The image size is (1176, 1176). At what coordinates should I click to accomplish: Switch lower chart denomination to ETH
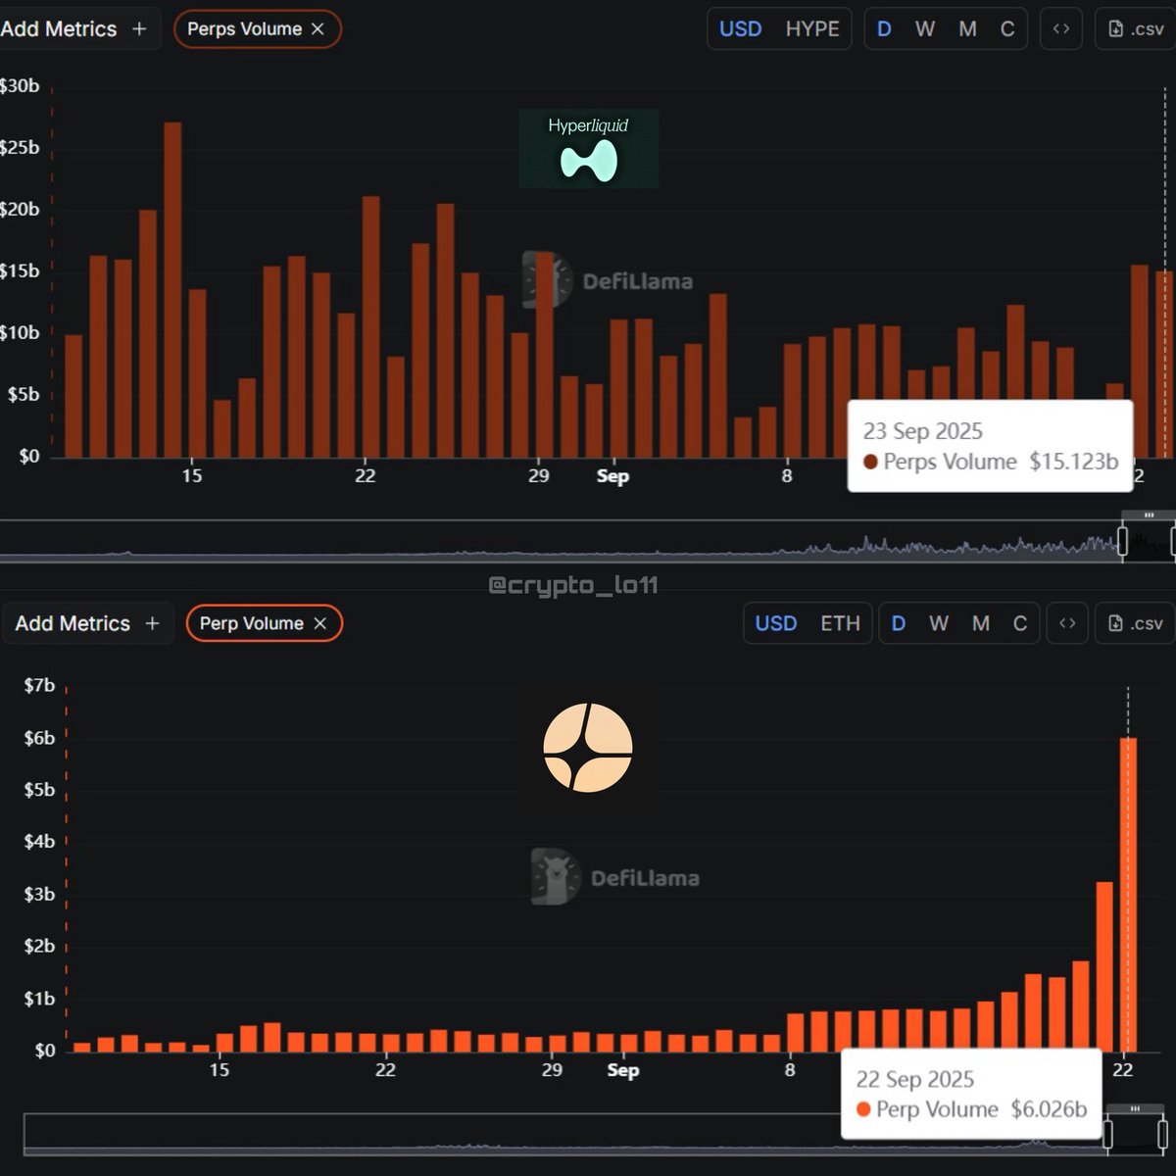[840, 623]
